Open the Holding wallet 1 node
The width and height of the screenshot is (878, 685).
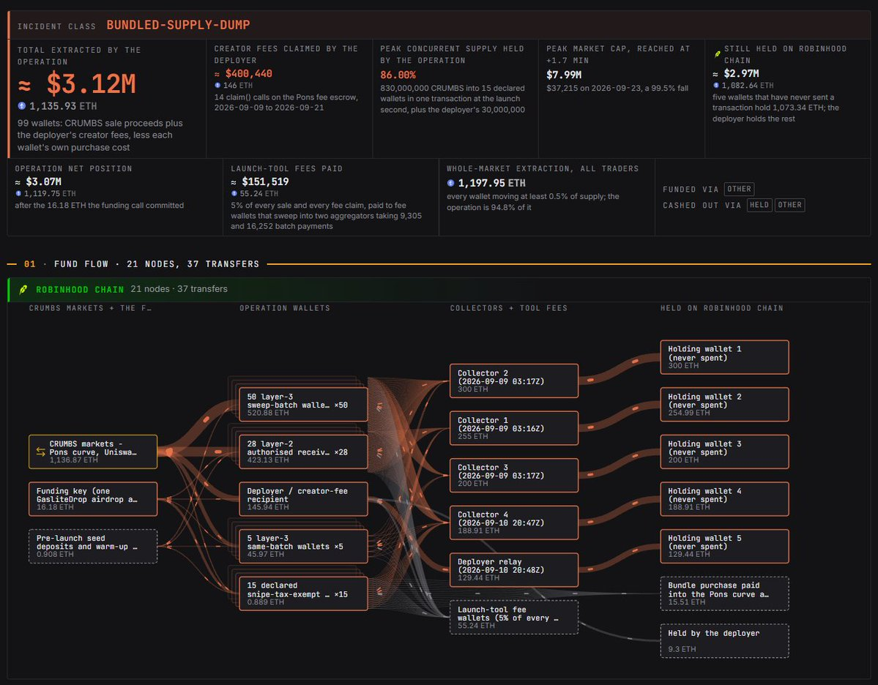[x=724, y=357]
